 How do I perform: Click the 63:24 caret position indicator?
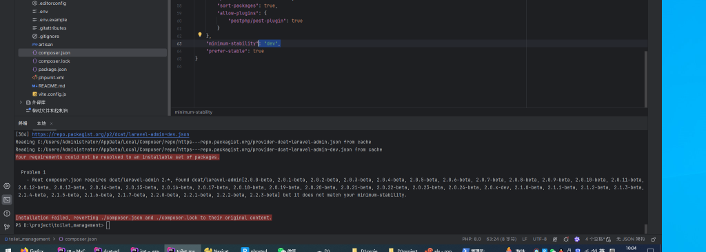[x=501, y=239]
